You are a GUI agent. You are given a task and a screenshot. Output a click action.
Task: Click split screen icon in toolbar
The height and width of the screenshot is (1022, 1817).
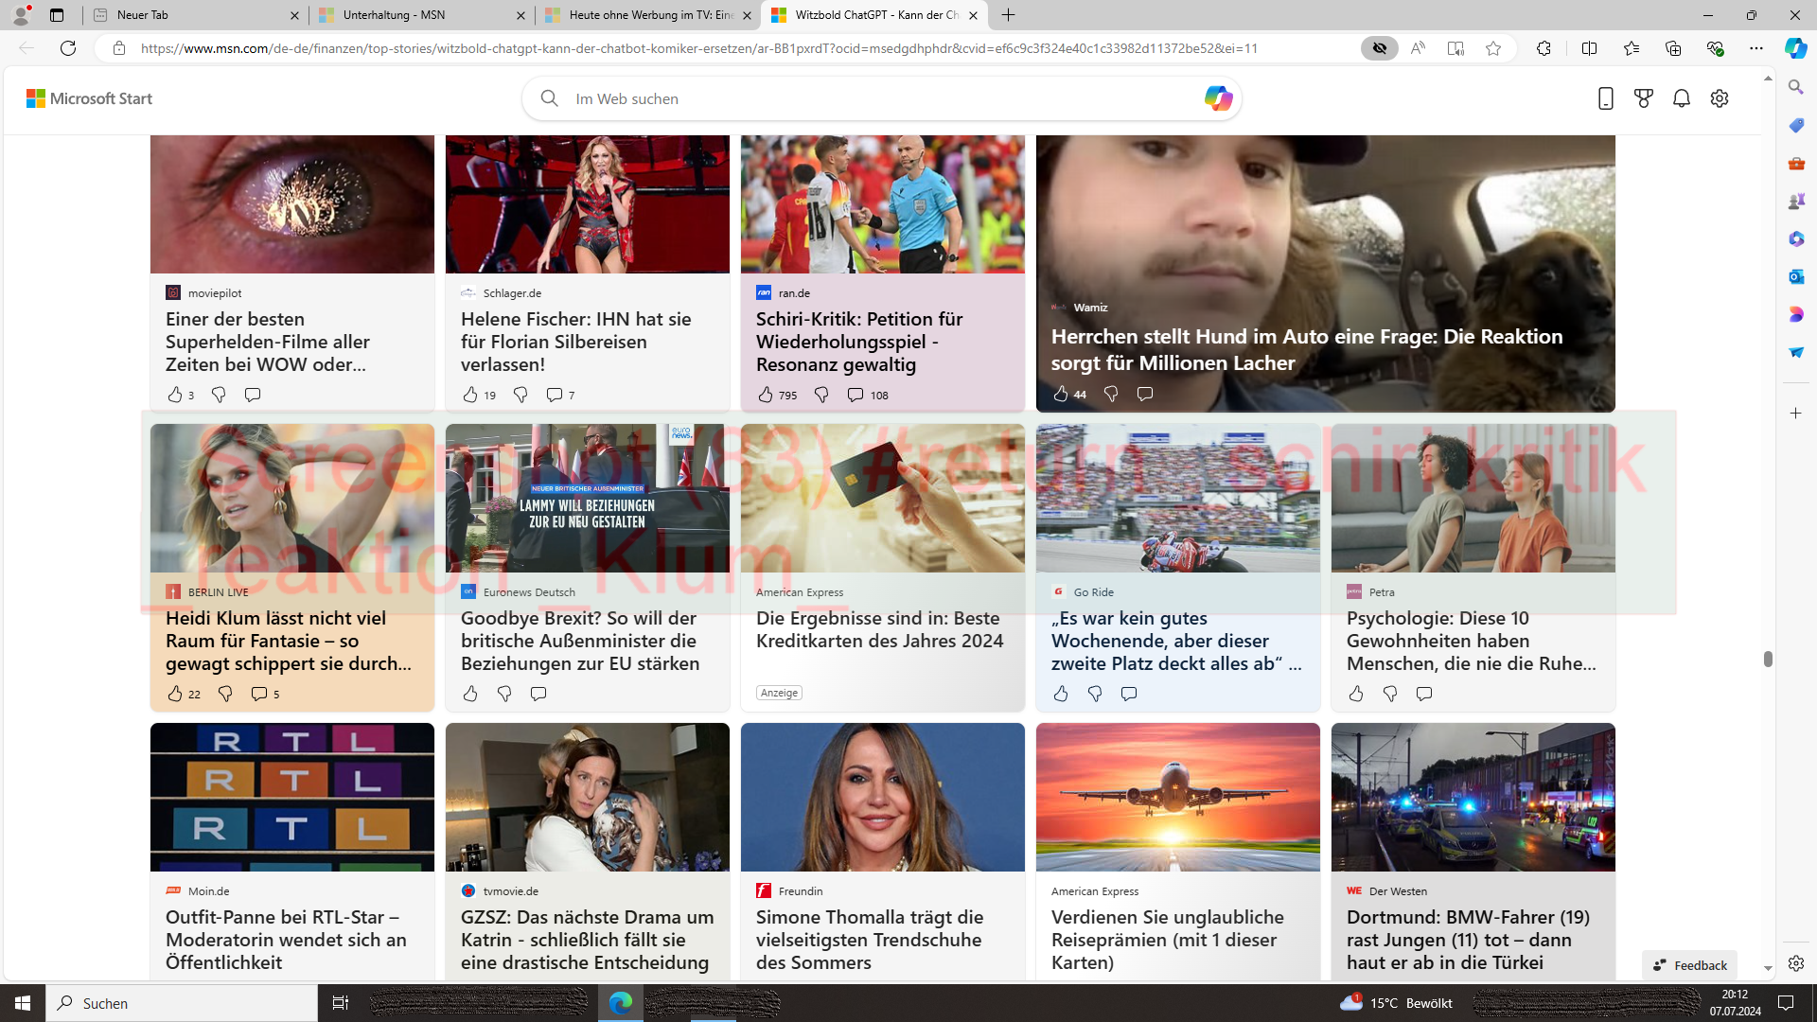[1589, 48]
